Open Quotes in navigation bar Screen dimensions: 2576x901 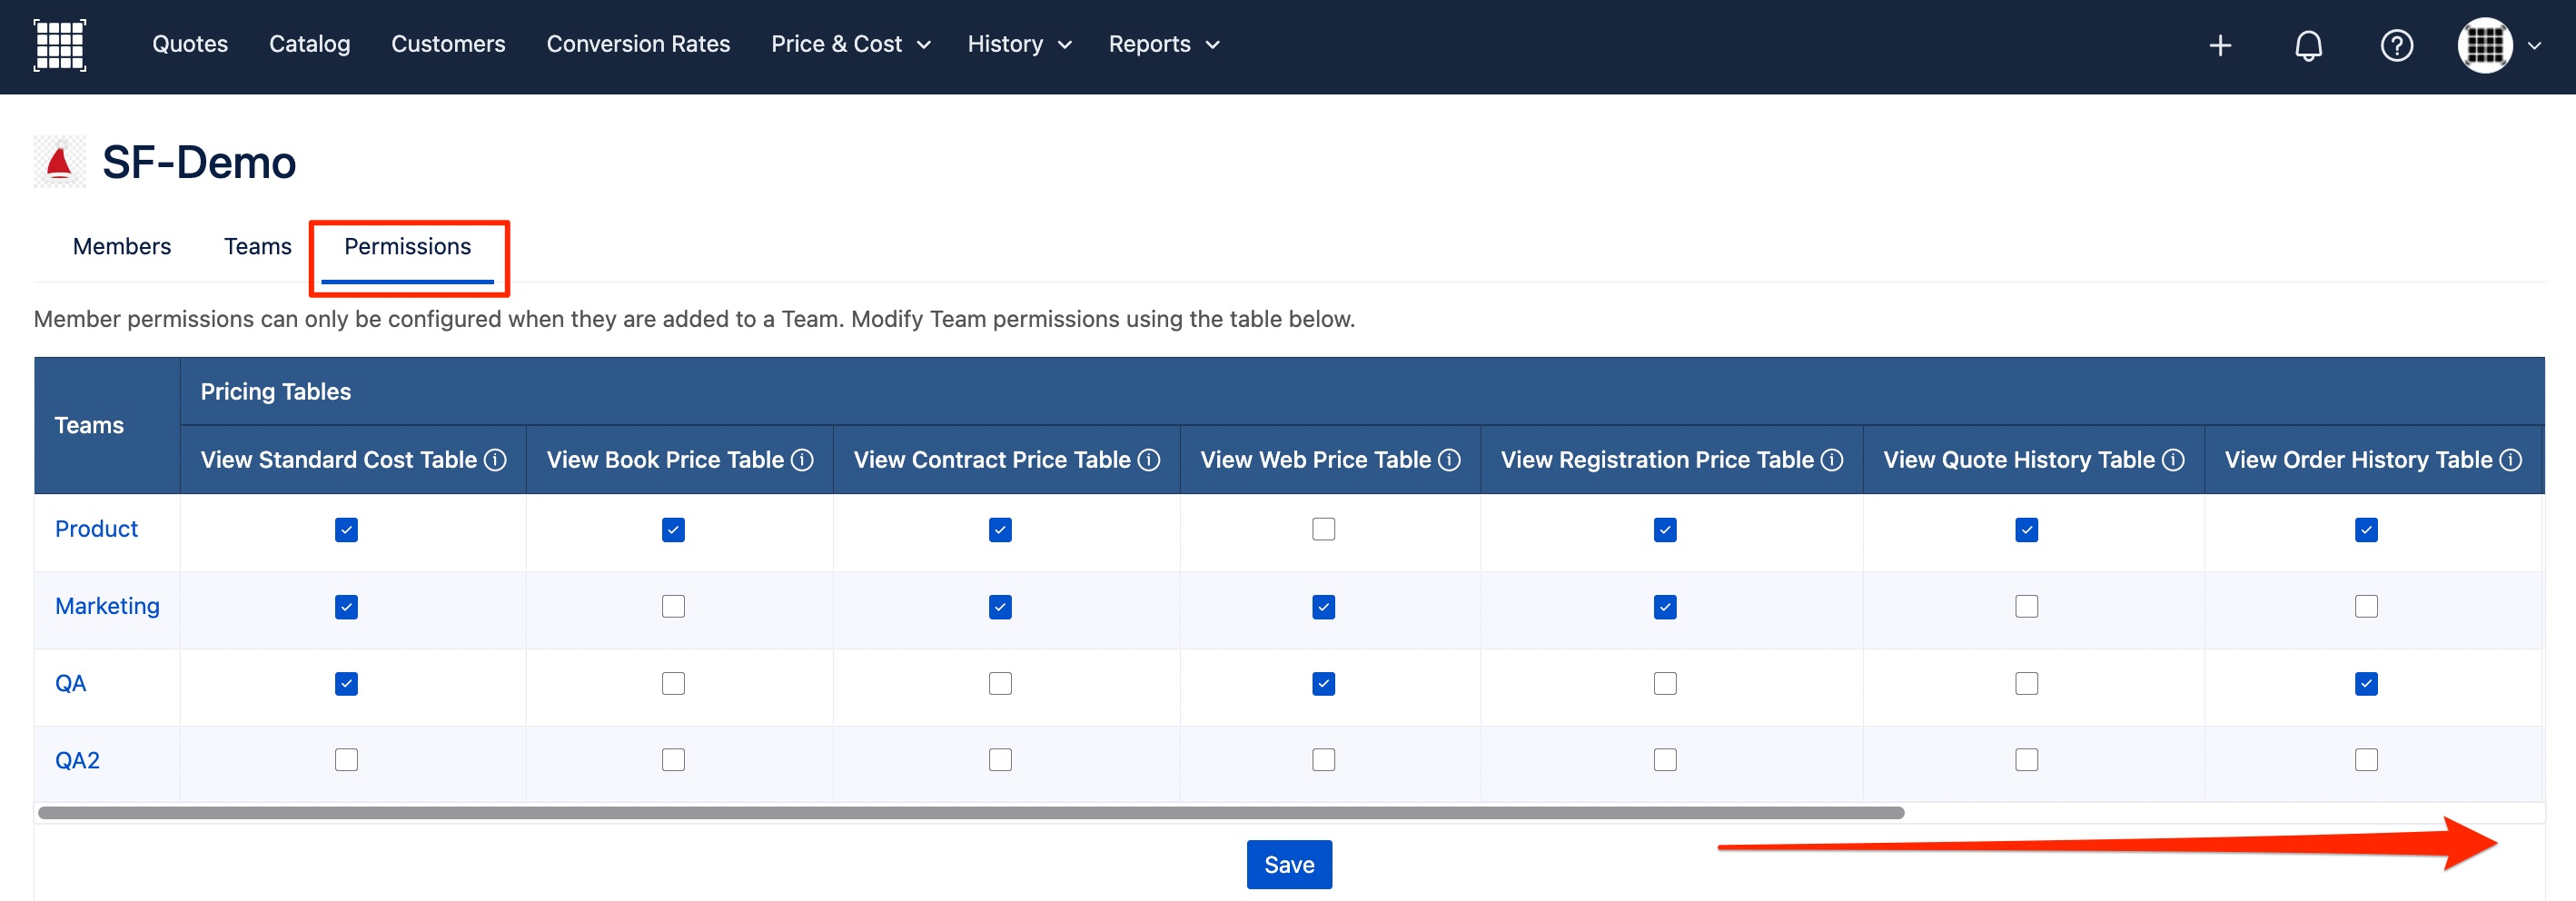(190, 44)
